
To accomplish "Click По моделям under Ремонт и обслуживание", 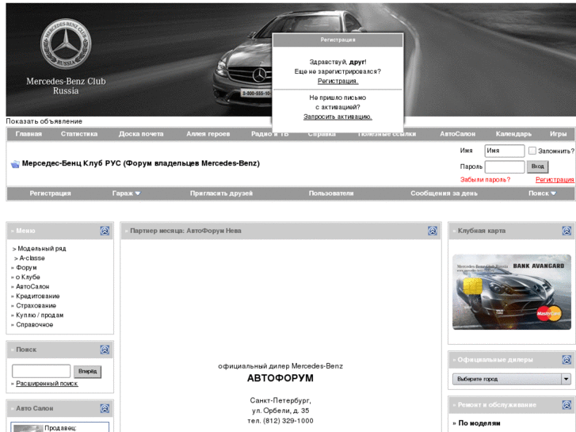I will (479, 423).
